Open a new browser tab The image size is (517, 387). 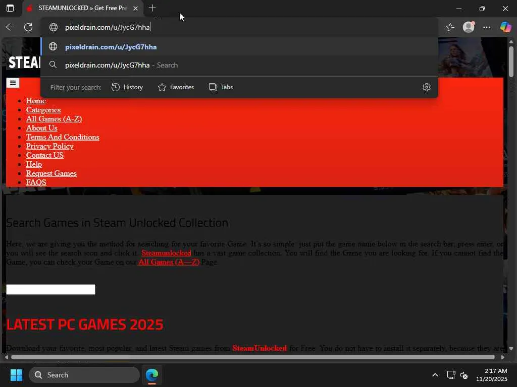coord(152,8)
